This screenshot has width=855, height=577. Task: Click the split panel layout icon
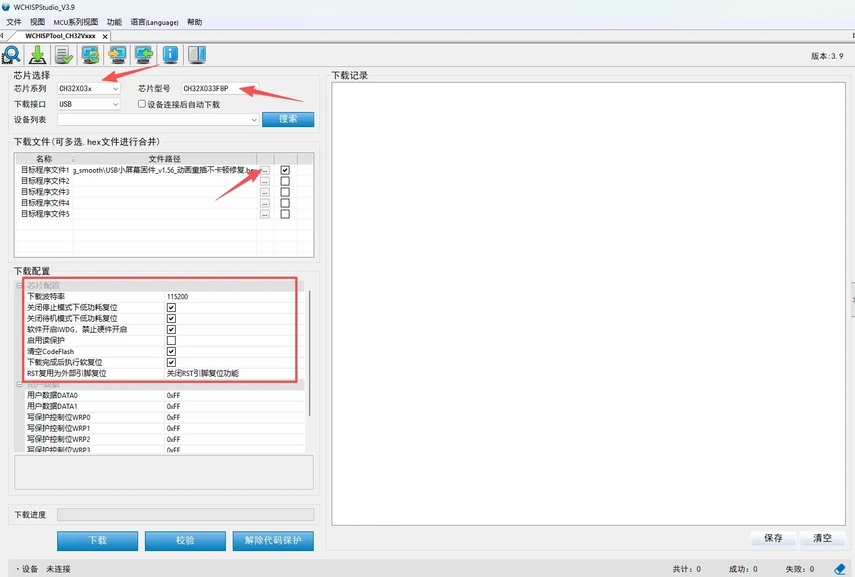click(197, 55)
